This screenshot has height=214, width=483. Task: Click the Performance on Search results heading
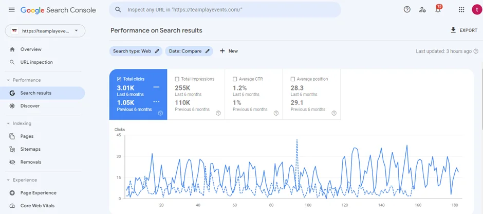[x=157, y=30]
